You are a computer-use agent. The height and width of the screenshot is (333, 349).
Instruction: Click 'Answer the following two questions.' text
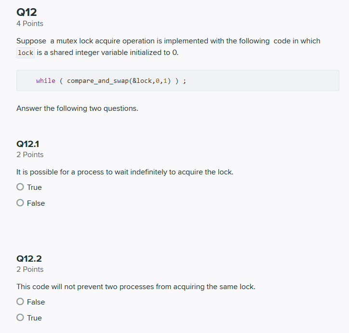point(77,108)
